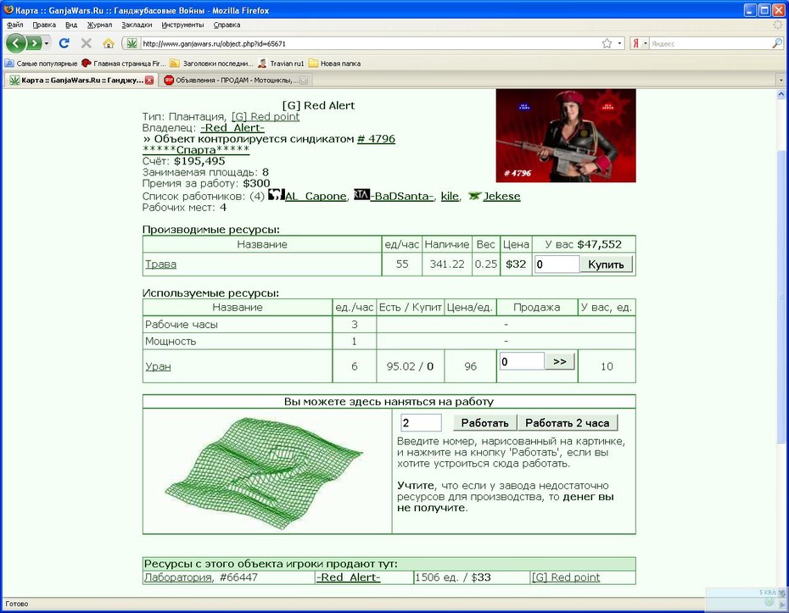This screenshot has width=789, height=613.
Task: Open the Файл menu
Action: [15, 25]
